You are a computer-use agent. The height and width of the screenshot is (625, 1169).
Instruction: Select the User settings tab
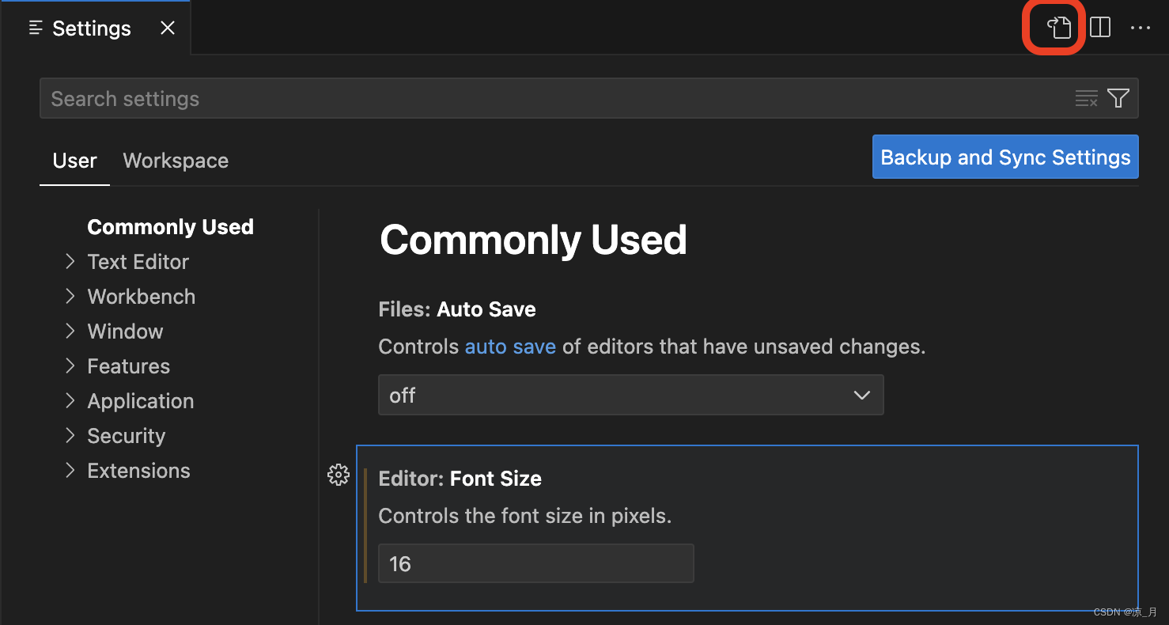coord(74,161)
